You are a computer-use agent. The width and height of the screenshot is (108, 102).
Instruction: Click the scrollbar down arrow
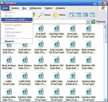[106, 100]
